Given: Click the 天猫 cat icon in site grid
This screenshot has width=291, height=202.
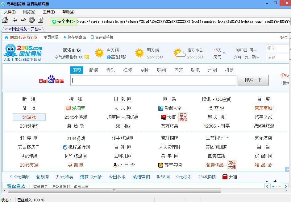Looking at the screenshot, I should pyautogui.click(x=164, y=117).
